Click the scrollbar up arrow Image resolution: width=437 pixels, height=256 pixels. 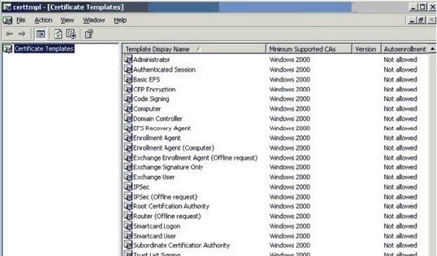click(433, 49)
